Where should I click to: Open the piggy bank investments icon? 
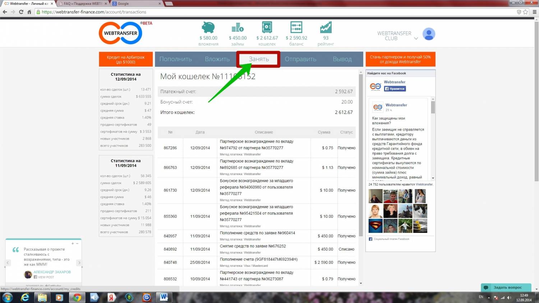tap(208, 27)
